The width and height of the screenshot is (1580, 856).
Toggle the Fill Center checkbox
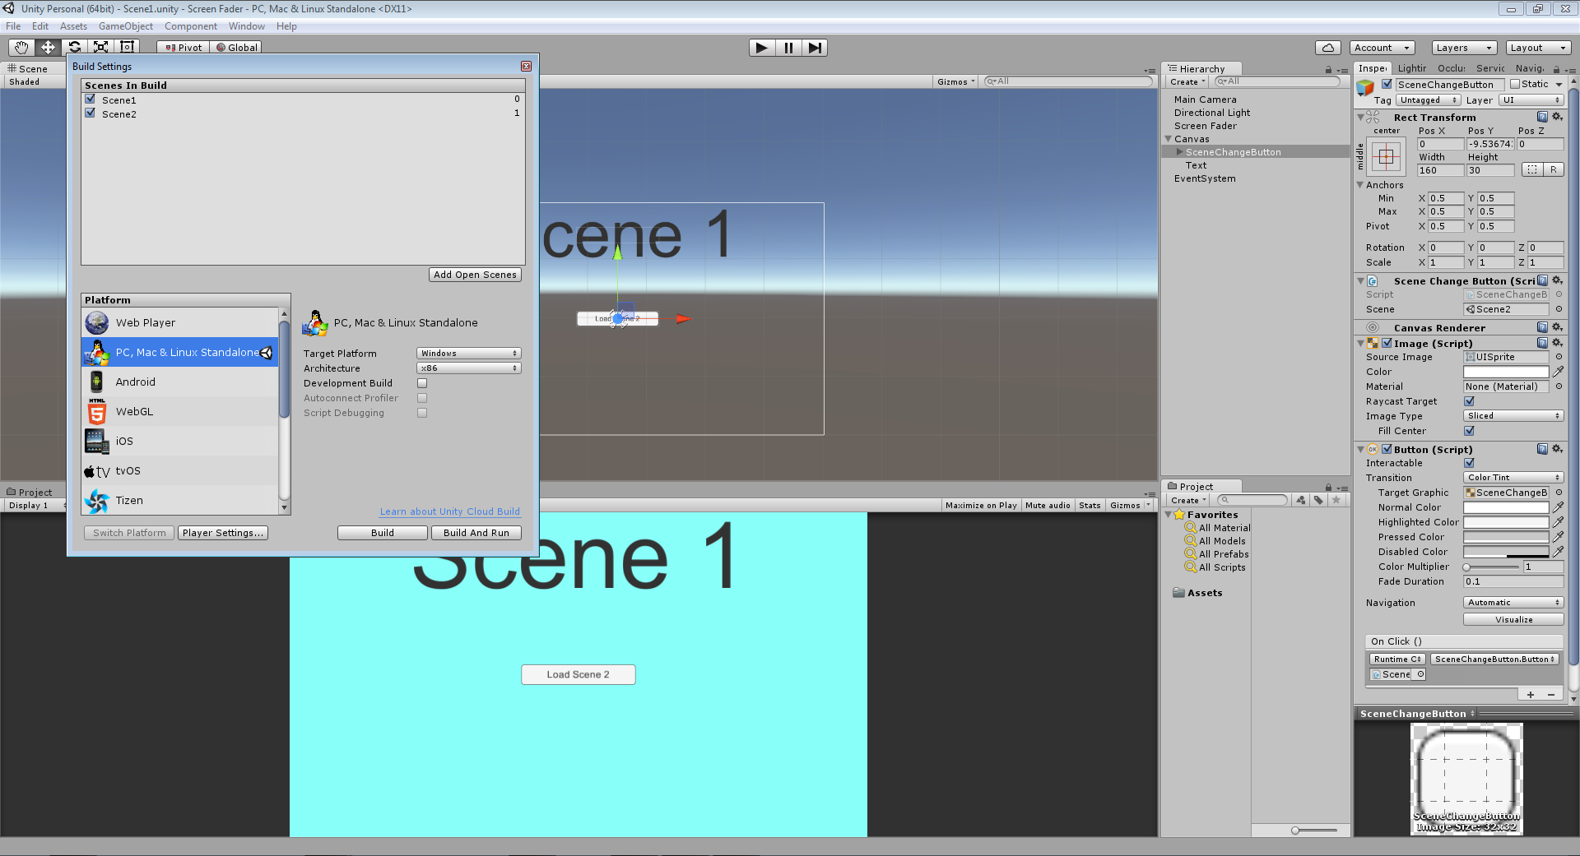point(1469,431)
